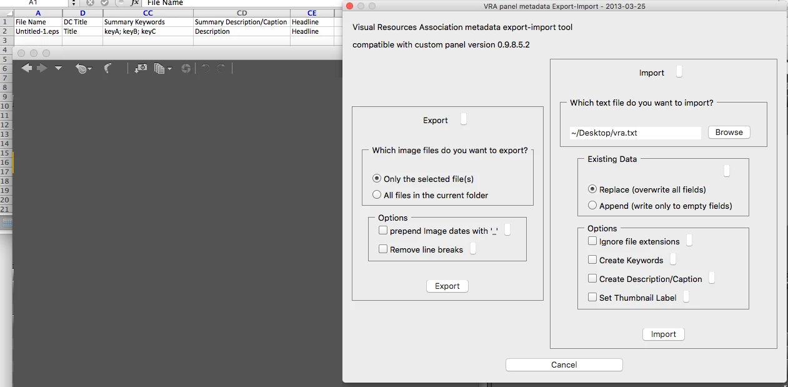Enable 'Set Thumbnail Label' checkbox

click(592, 298)
